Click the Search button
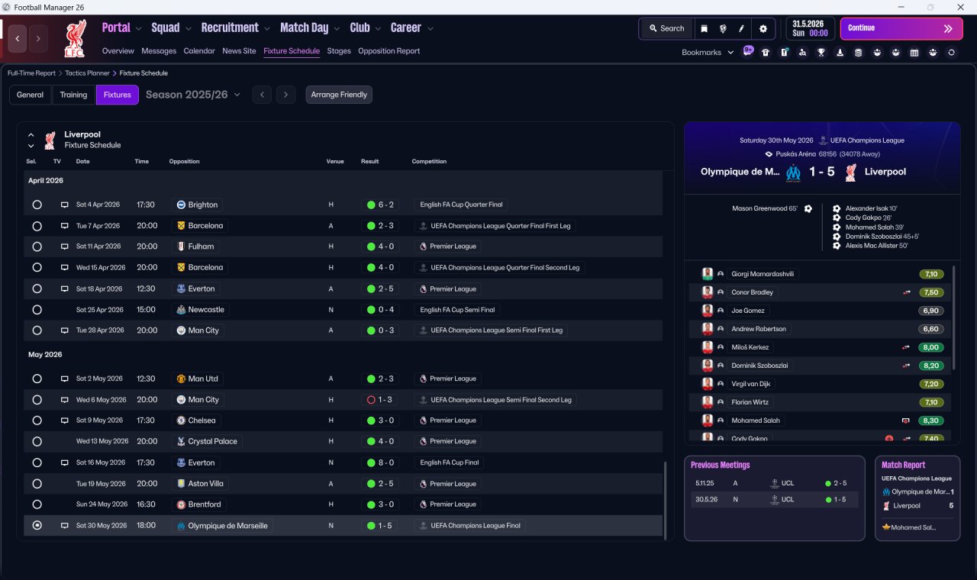 click(666, 28)
